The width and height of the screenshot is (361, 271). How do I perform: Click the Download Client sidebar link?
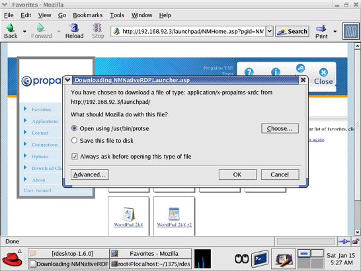click(47, 168)
